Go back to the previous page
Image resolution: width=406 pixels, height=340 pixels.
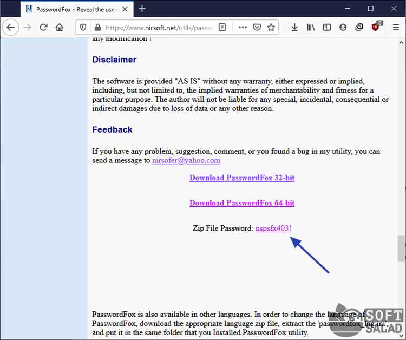(11, 27)
